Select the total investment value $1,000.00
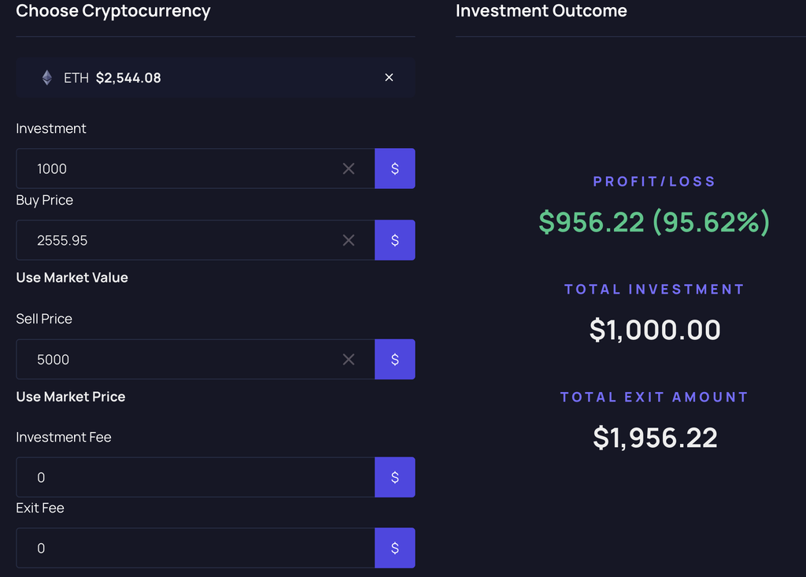This screenshot has width=806, height=577. point(655,330)
